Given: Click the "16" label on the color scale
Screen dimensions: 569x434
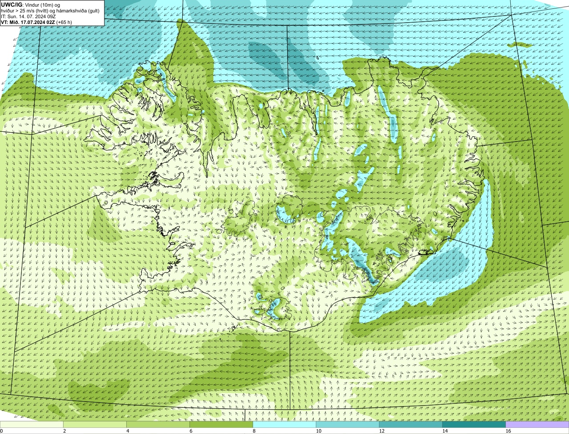Looking at the screenshot, I should 508,431.
